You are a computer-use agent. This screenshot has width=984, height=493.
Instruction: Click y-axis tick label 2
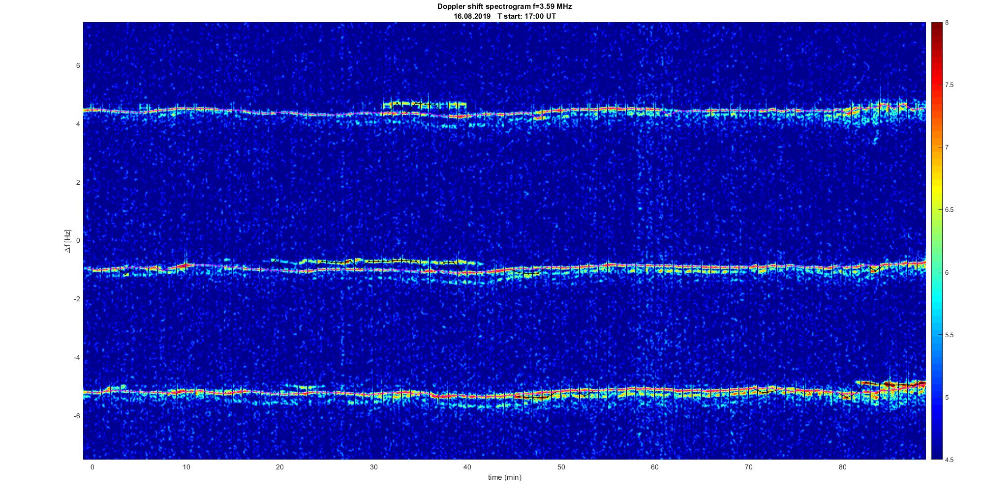[78, 182]
